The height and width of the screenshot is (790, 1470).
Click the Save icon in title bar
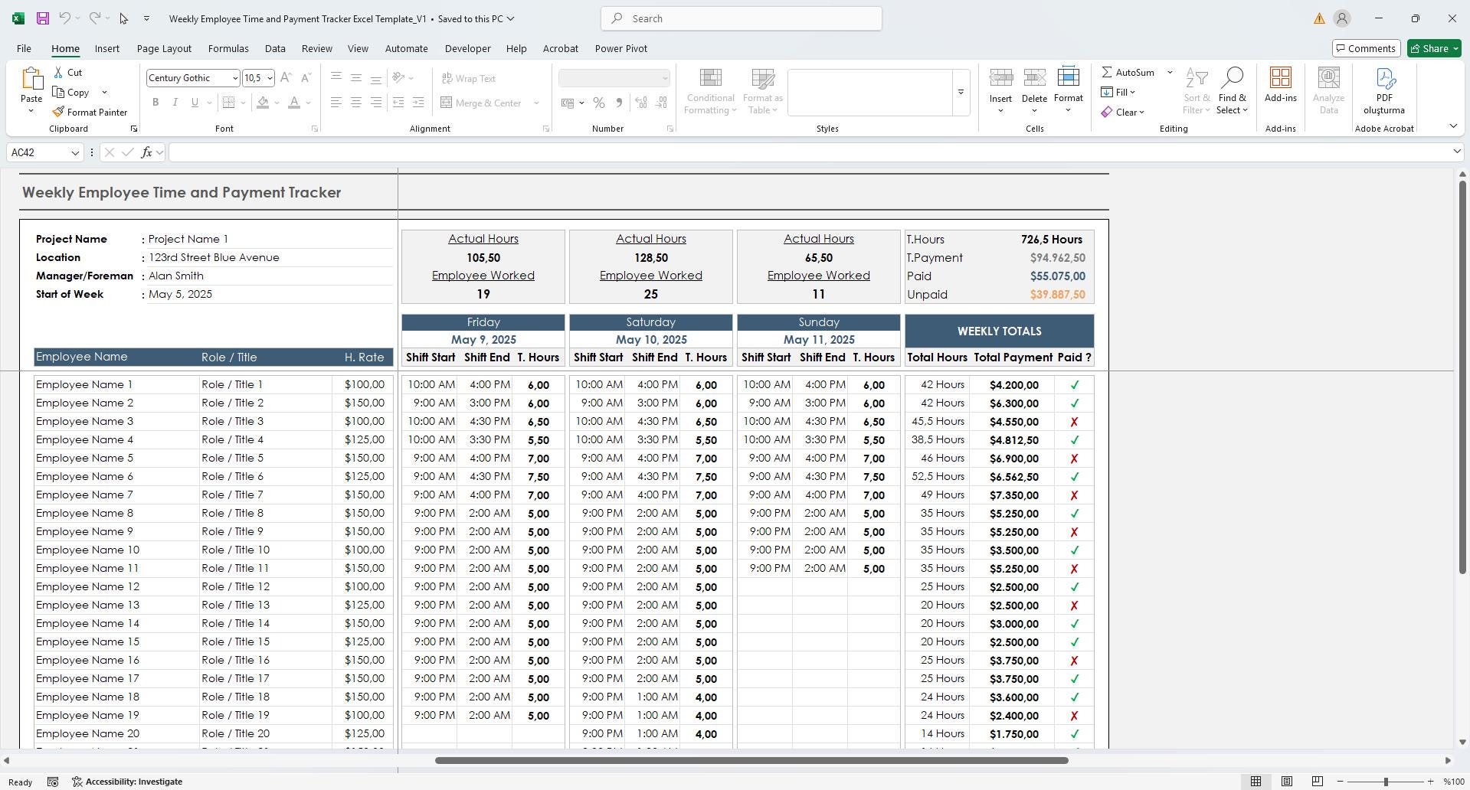(43, 18)
